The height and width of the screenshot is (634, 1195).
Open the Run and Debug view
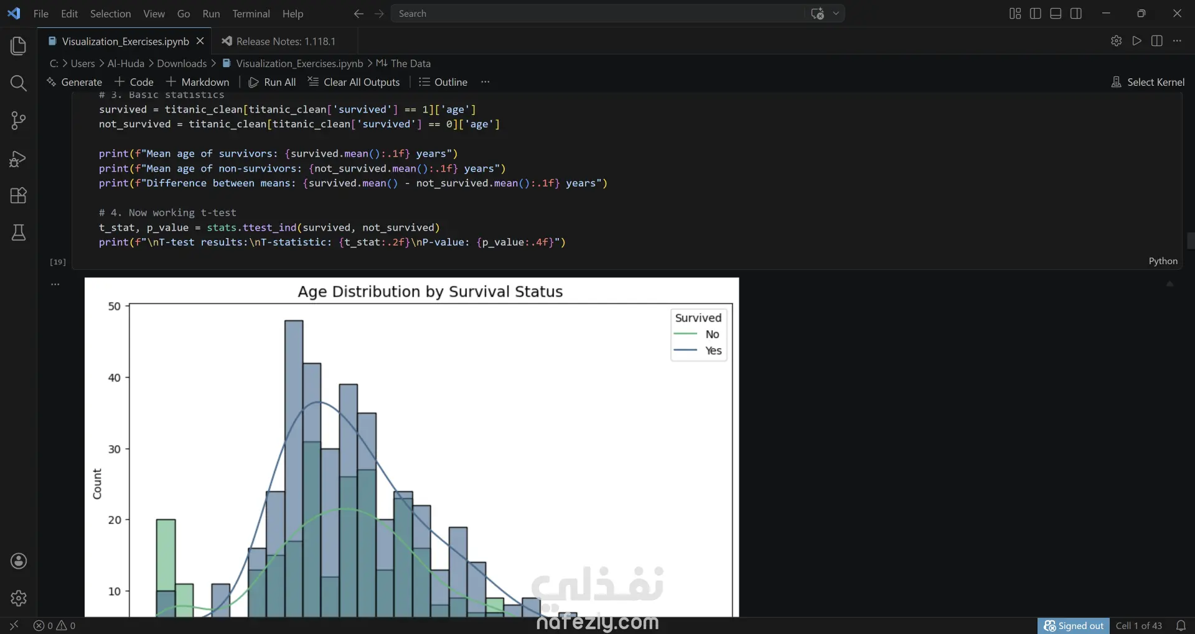pyautogui.click(x=19, y=158)
